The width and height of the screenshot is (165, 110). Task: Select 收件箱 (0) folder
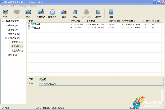13,25
